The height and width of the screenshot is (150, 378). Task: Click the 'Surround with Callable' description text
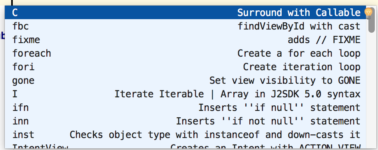click(x=299, y=12)
